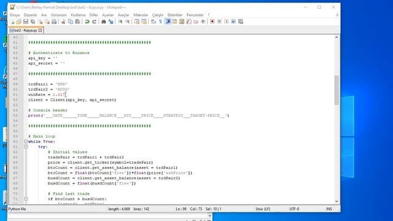The width and height of the screenshot is (393, 221).
Task: Click Run macro multiple times icon
Action: coord(233,22)
